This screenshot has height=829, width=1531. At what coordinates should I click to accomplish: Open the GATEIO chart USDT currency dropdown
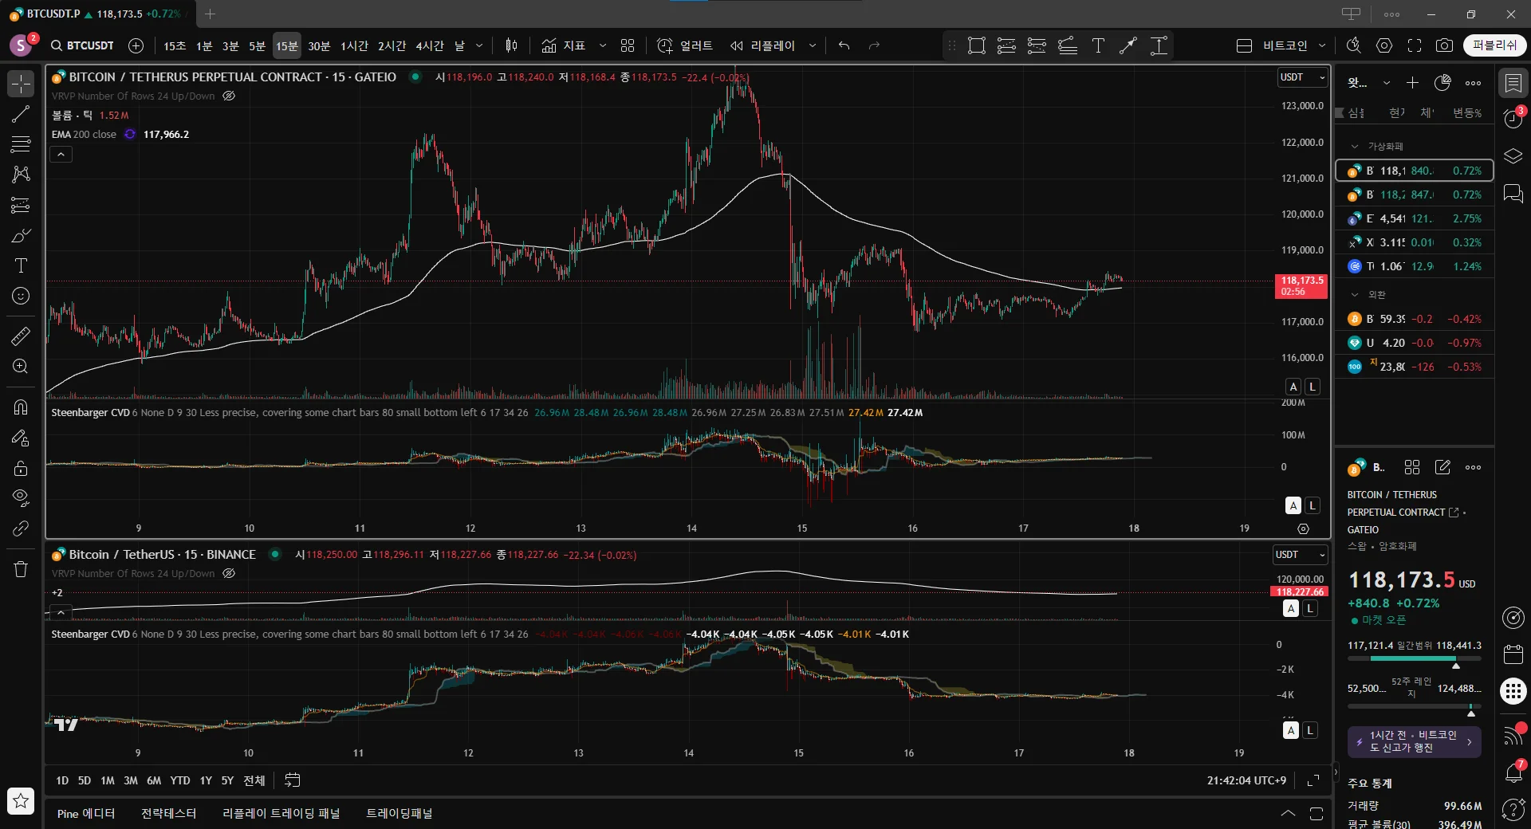coord(1302,77)
